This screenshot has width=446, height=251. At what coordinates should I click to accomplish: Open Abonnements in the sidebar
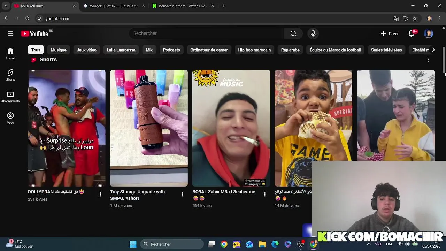click(x=10, y=97)
